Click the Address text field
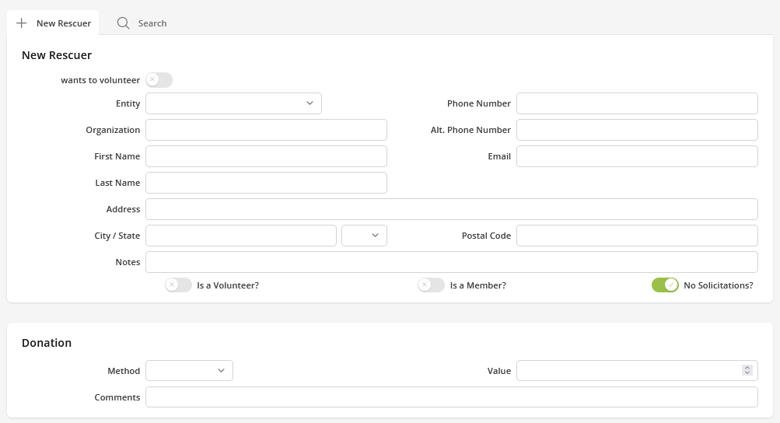Image resolution: width=780 pixels, height=423 pixels. [x=451, y=209]
